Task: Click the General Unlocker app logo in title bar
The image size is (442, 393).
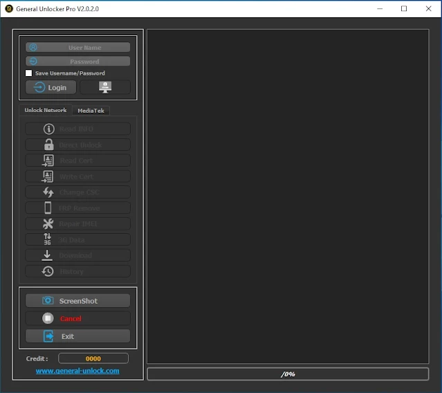Action: pyautogui.click(x=9, y=9)
